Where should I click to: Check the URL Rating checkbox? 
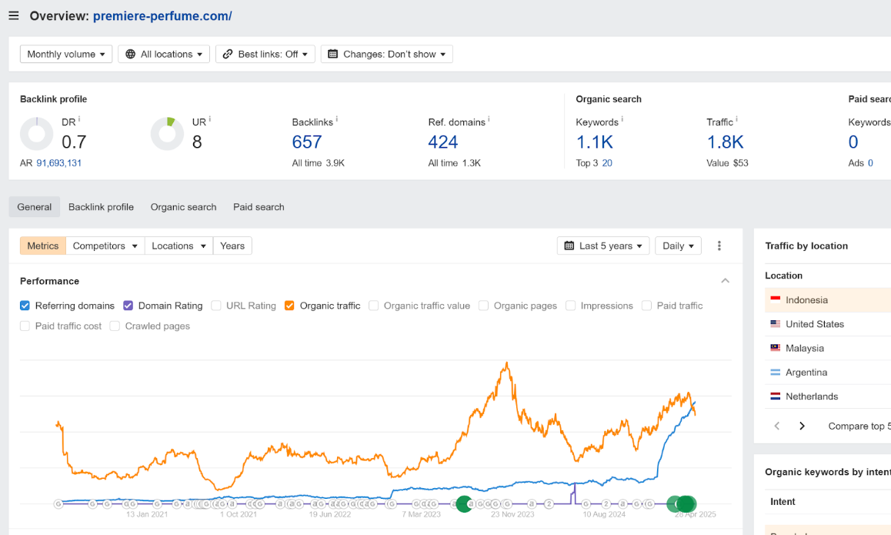click(x=216, y=306)
